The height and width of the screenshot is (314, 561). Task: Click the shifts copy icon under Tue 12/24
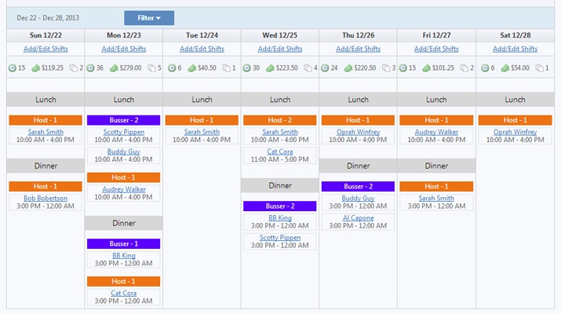(226, 68)
